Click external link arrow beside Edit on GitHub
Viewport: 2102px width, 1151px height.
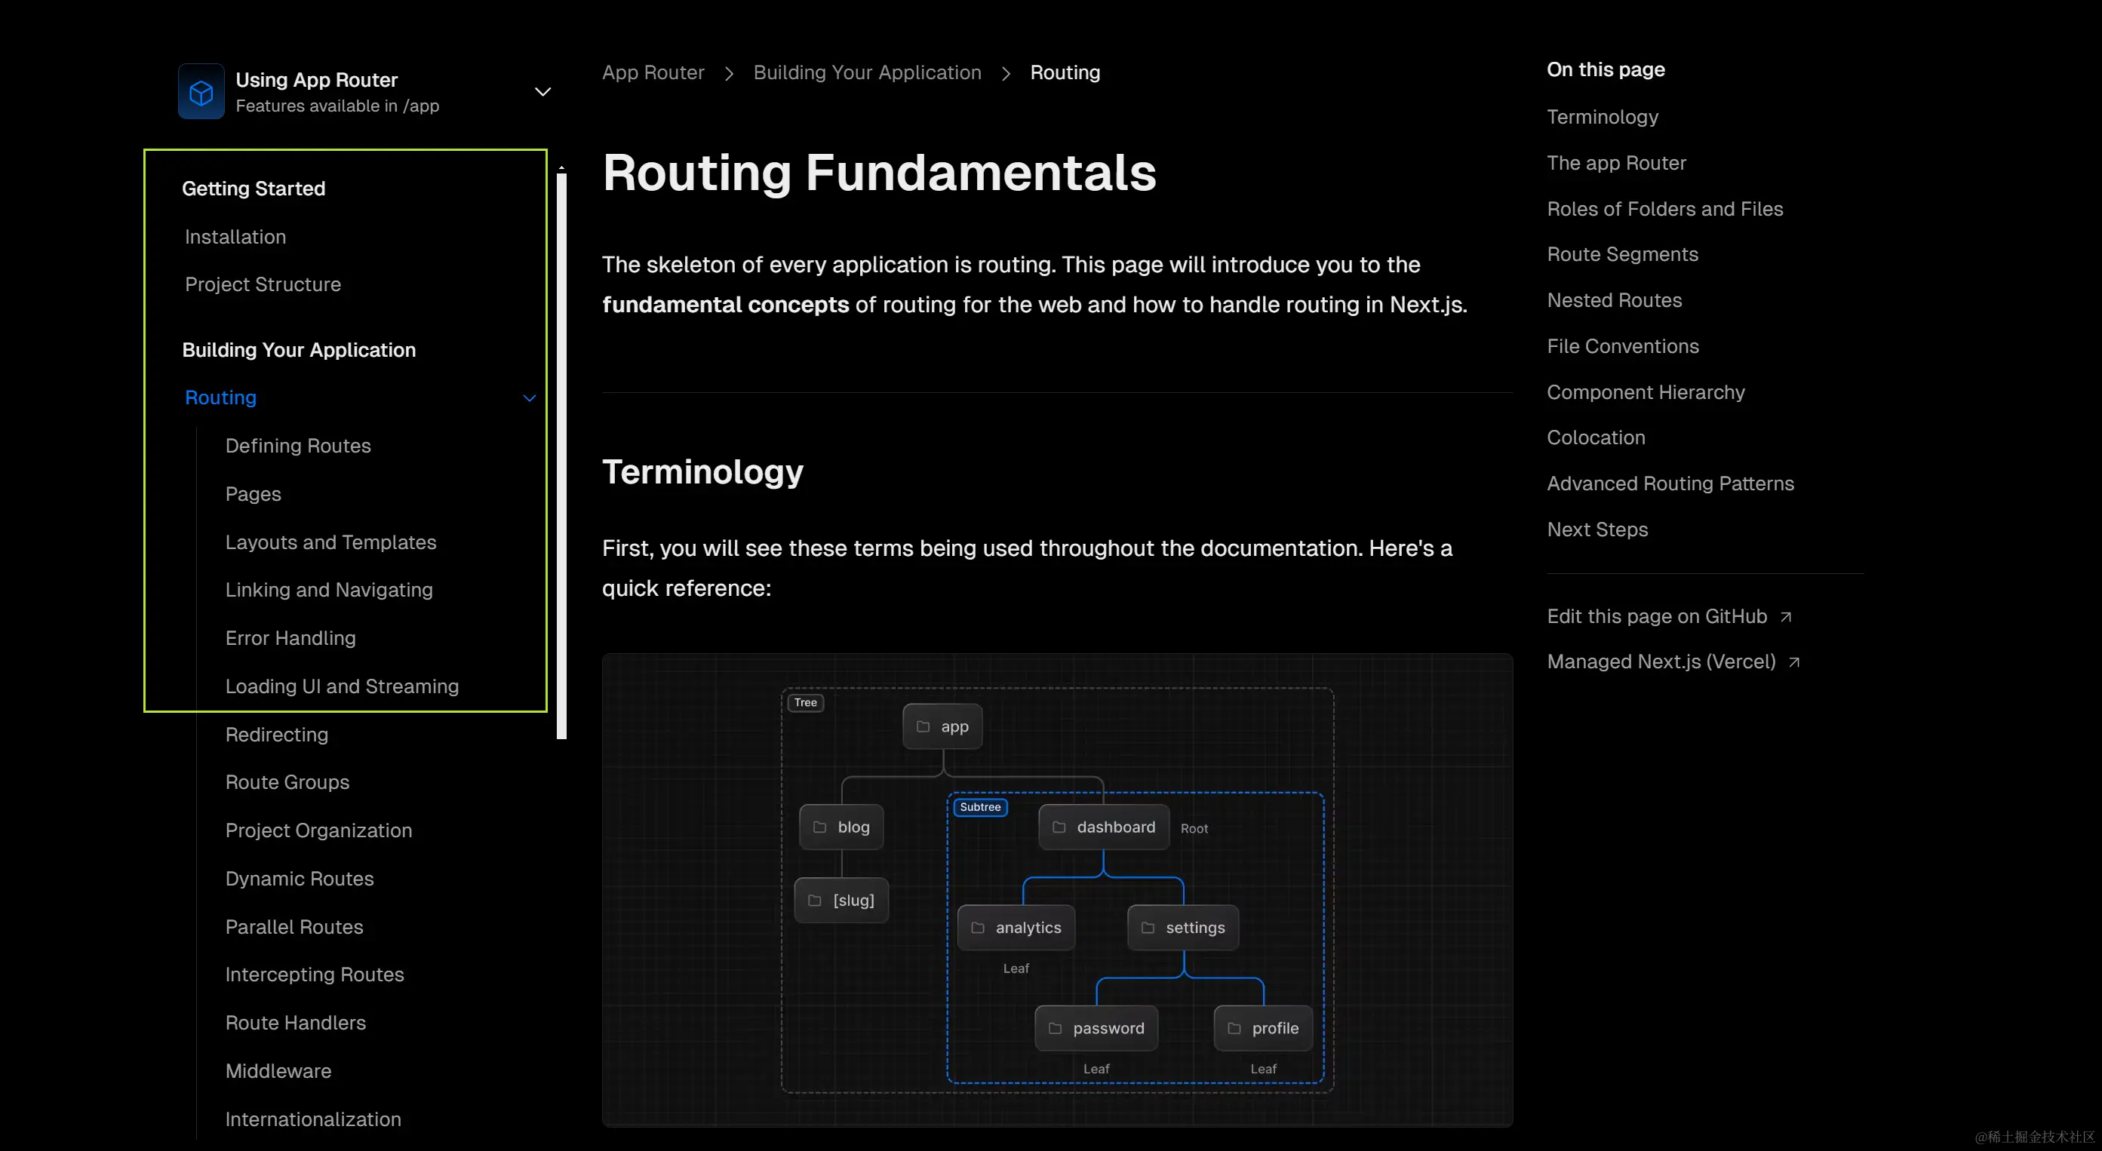point(1785,617)
